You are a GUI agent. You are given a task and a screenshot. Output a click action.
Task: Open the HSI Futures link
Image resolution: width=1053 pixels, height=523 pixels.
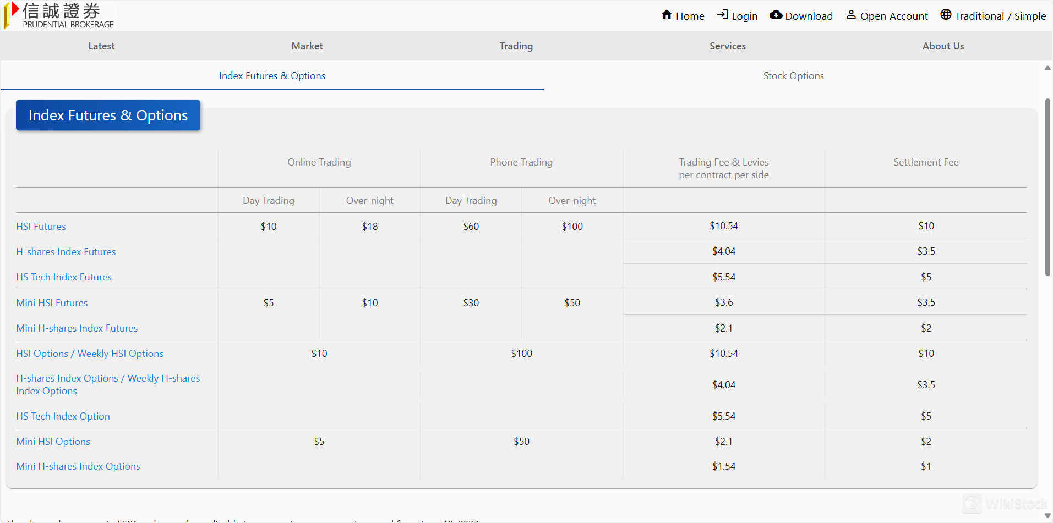41,227
